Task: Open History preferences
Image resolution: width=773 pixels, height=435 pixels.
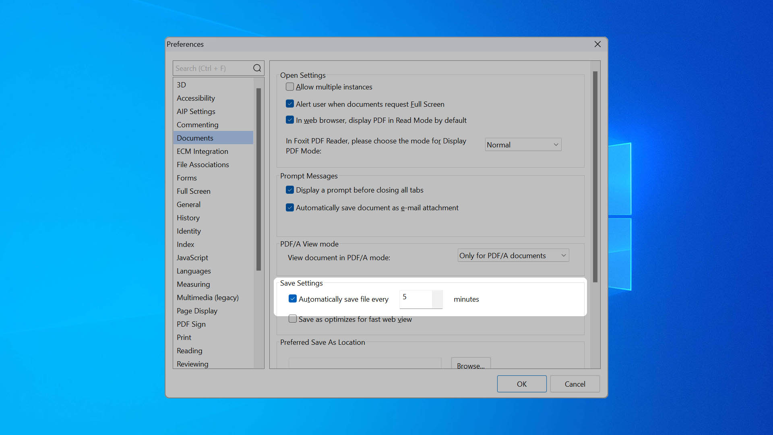Action: coord(213,217)
